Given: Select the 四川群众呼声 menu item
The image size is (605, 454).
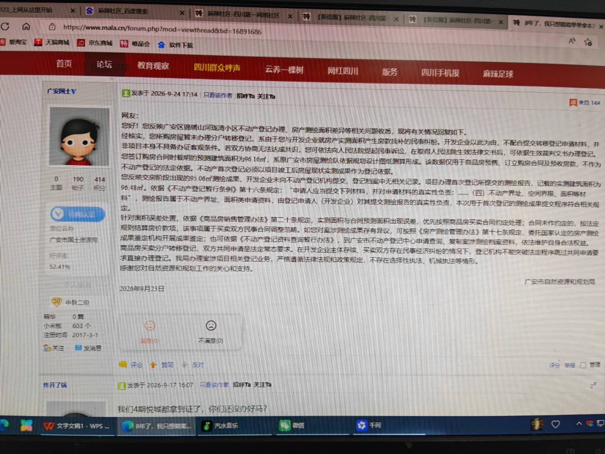Looking at the screenshot, I should 217,68.
